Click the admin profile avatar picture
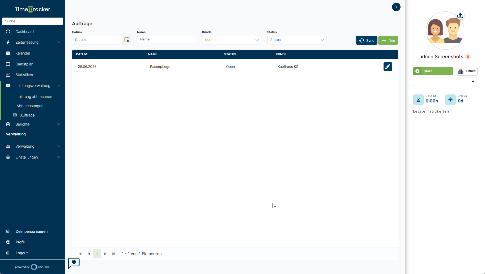The height and width of the screenshot is (274, 485). (x=445, y=31)
